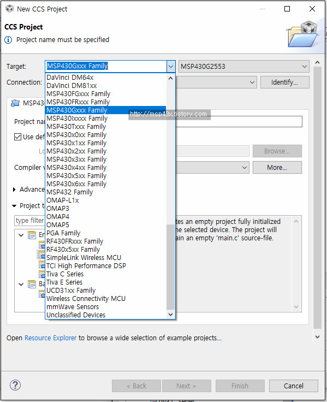The image size is (327, 402).
Task: Collapse the second template tree group
Action: (x=21, y=284)
